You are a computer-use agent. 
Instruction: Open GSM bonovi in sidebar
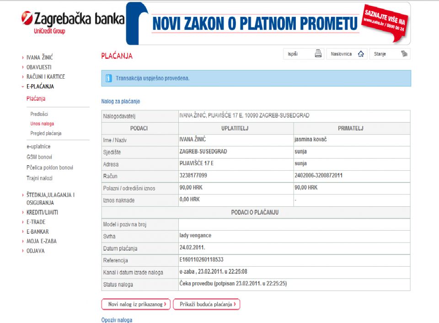(x=39, y=157)
